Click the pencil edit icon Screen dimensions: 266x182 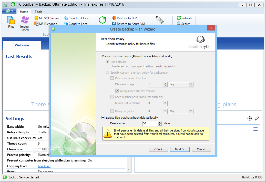click(x=257, y=118)
